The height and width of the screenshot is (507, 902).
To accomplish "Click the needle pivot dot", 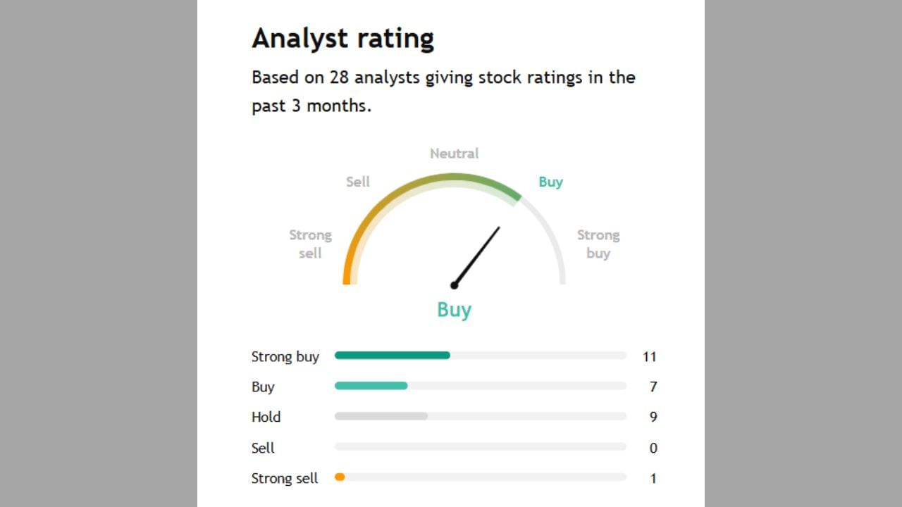I will (x=455, y=285).
